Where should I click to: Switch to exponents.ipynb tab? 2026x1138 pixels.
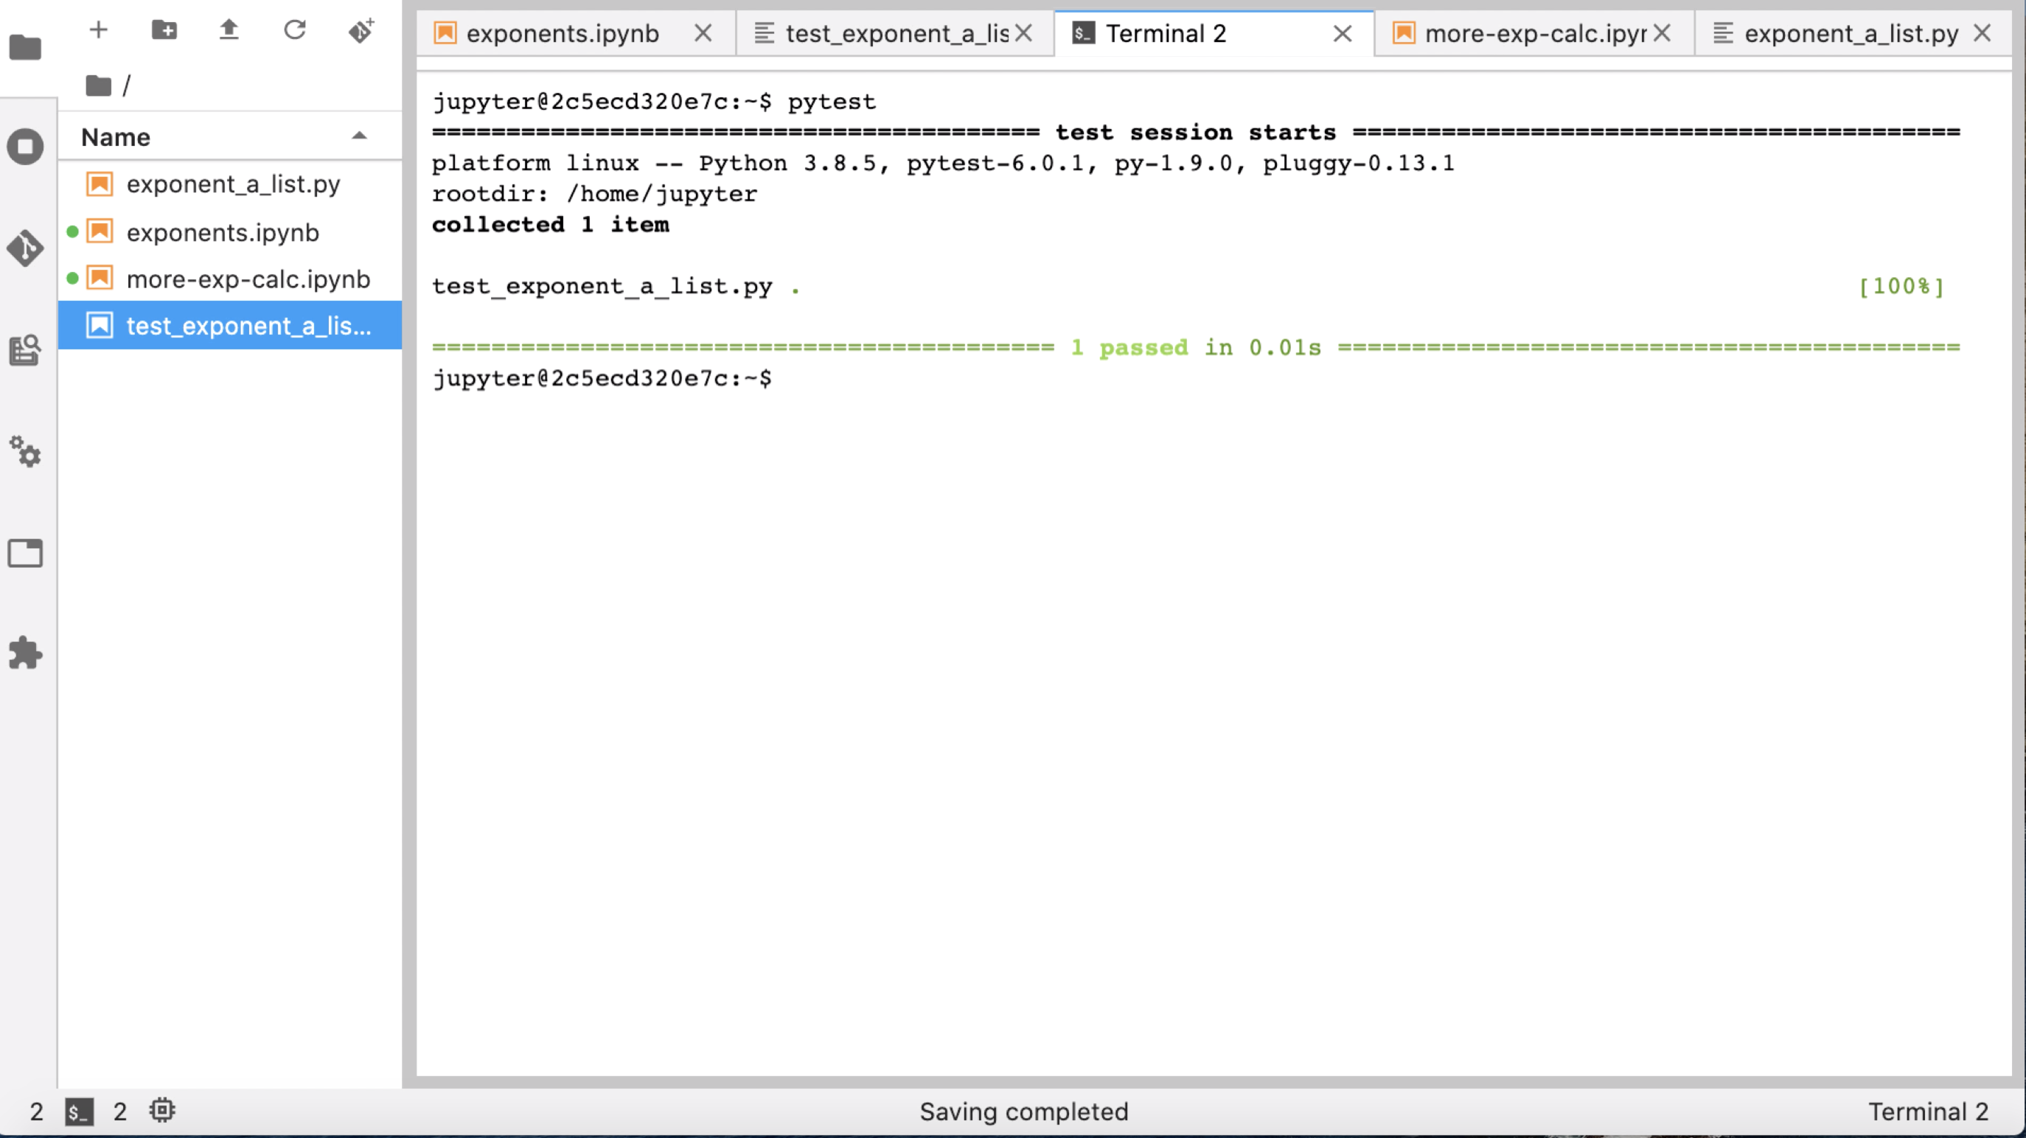562,33
